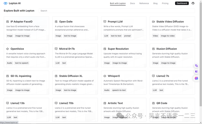This screenshot has height=124, width=202.
Task: Click the QR Code image icon
Action: tap(153, 103)
